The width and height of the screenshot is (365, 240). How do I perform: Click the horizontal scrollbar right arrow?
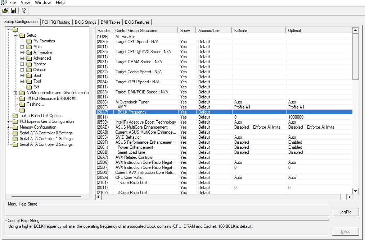pyautogui.click(x=349, y=197)
